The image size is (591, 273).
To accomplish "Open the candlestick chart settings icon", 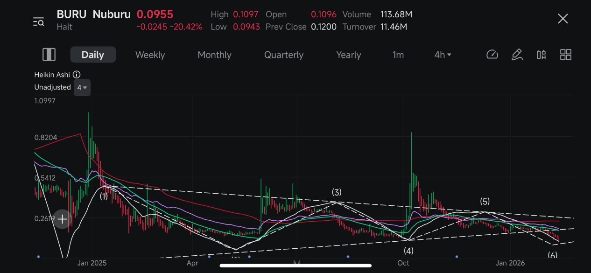I will point(541,55).
